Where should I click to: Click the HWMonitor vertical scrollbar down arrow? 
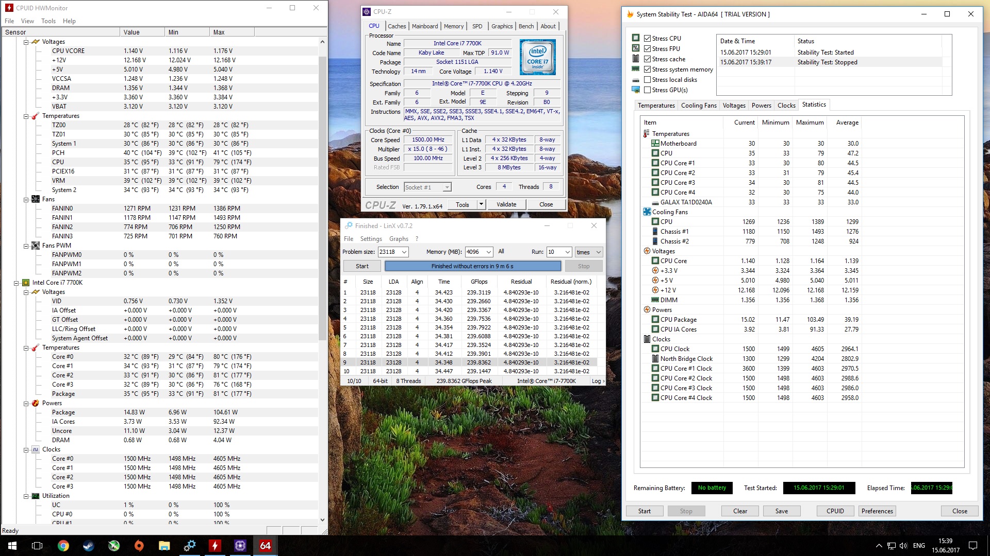(x=322, y=520)
